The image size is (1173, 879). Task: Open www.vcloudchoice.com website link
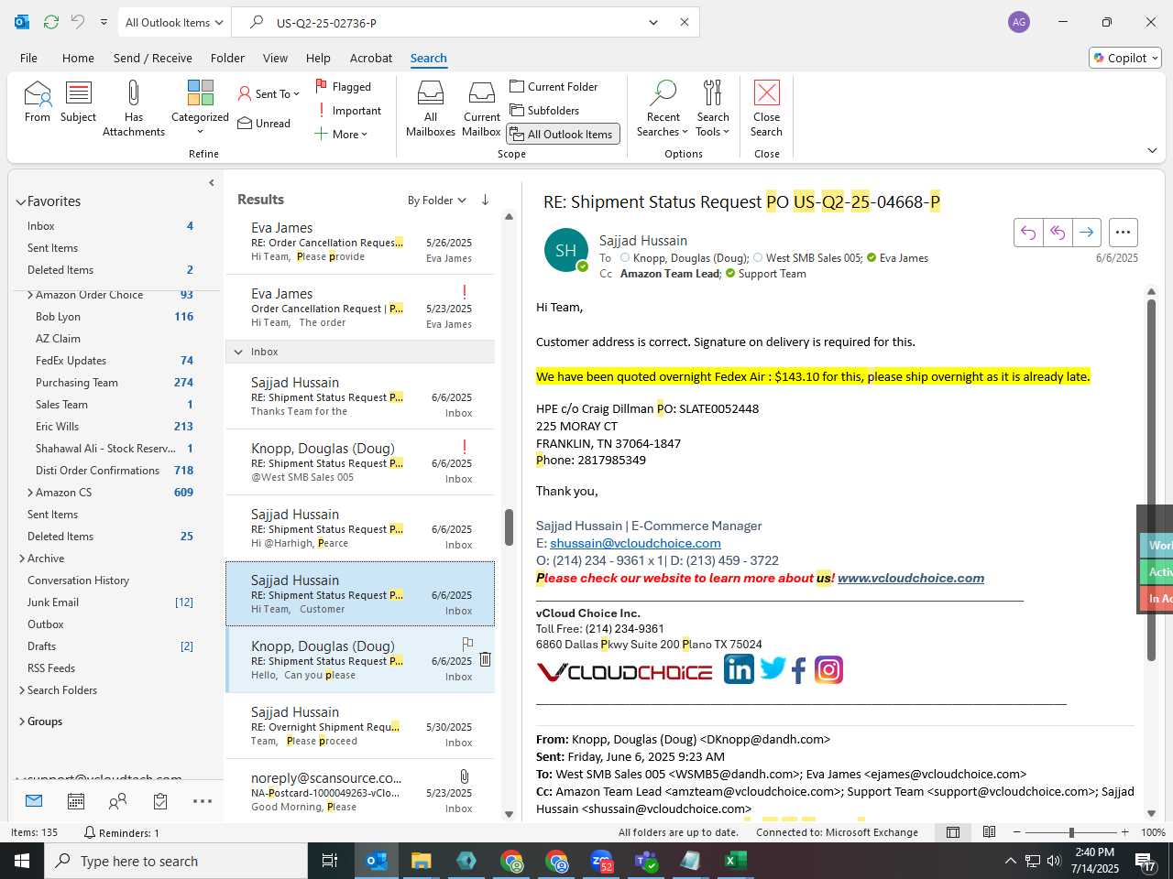tap(911, 578)
